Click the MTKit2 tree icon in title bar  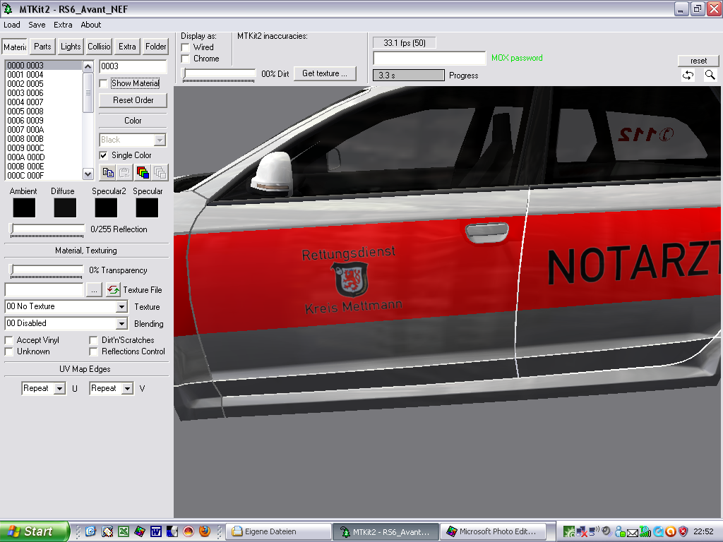8,8
